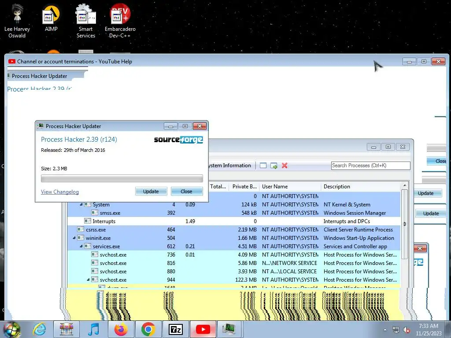
Task: Select the Interrupts row
Action: point(233,221)
